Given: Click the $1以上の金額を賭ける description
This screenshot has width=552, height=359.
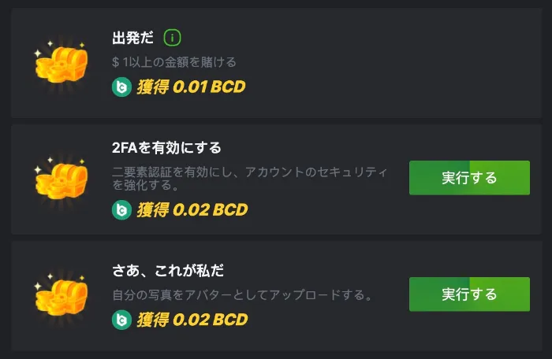Looking at the screenshot, I should pyautogui.click(x=173, y=61).
